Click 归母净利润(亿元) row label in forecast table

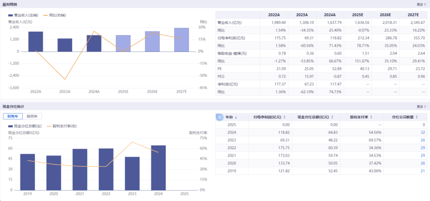pos(231,38)
